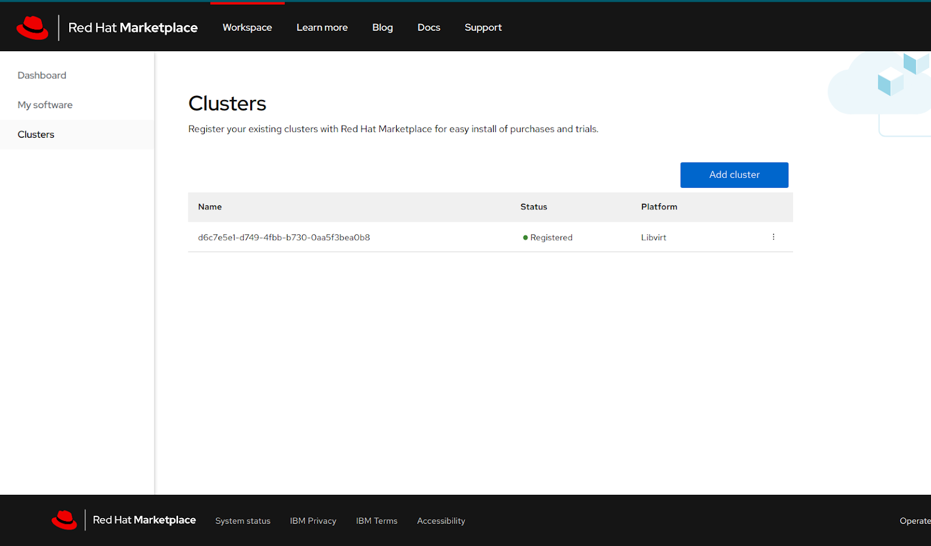Open the Blog nav item
Image resolution: width=931 pixels, height=546 pixels.
(x=382, y=27)
